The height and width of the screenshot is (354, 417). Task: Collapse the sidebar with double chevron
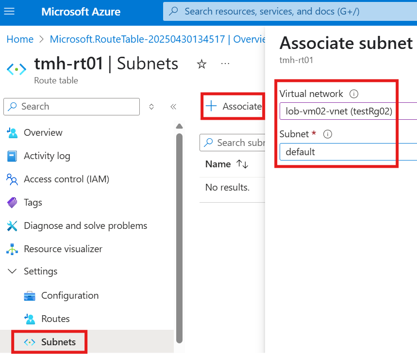pos(173,107)
